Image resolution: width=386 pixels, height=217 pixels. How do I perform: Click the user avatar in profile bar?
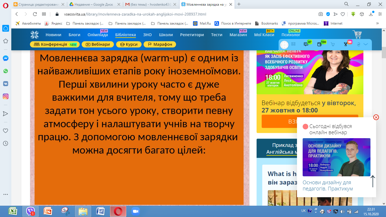click(284, 44)
